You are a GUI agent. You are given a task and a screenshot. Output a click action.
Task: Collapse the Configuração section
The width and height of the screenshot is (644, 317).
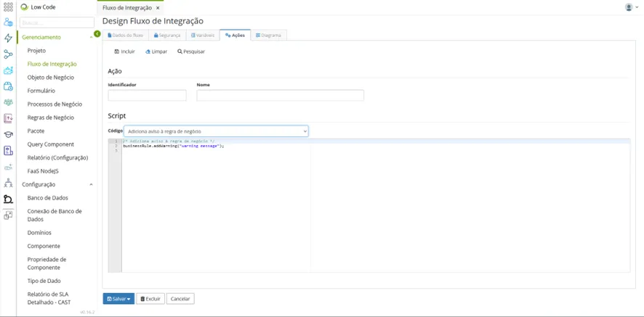(x=91, y=184)
